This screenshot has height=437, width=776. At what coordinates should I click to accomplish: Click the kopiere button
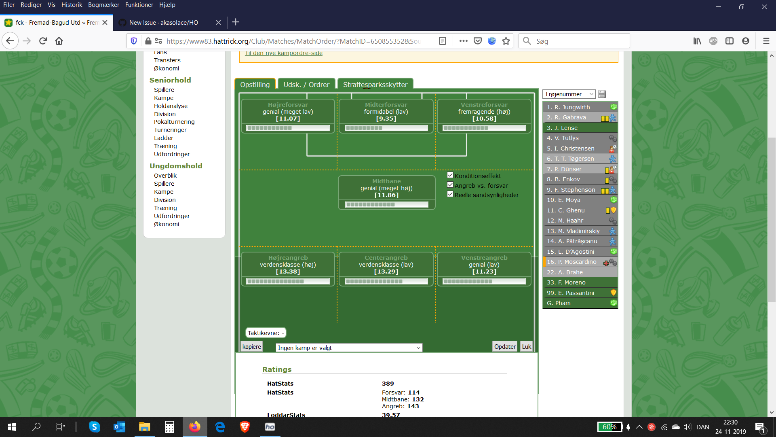tap(251, 346)
